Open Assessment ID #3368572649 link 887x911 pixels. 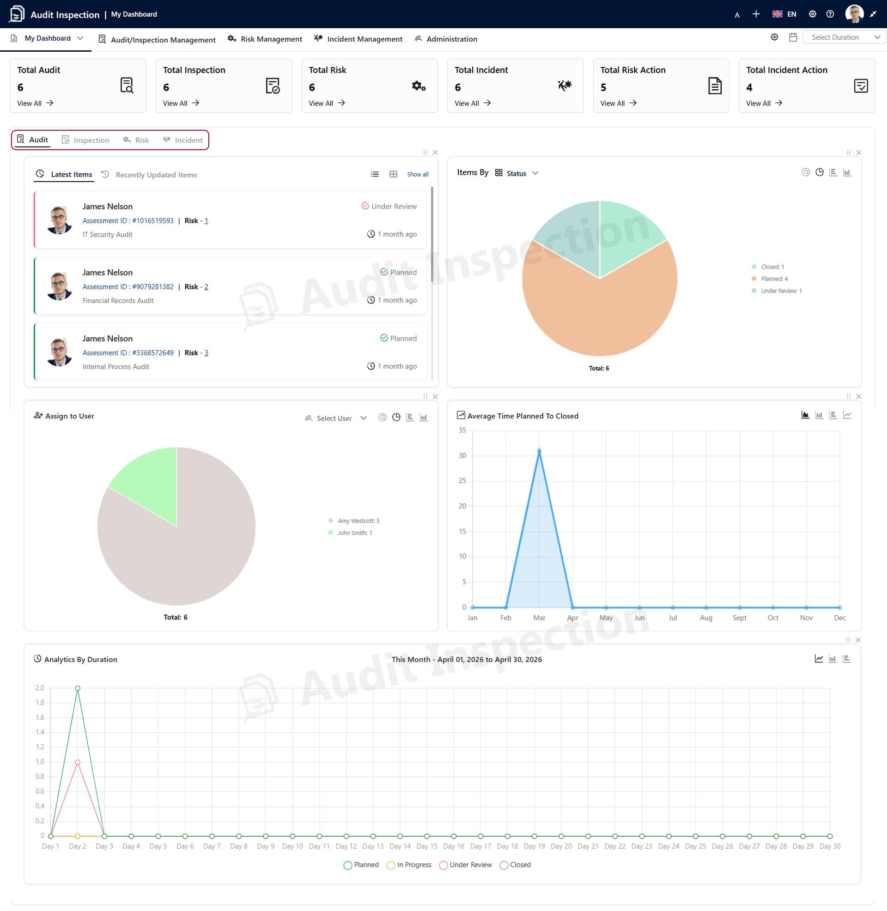coord(128,353)
